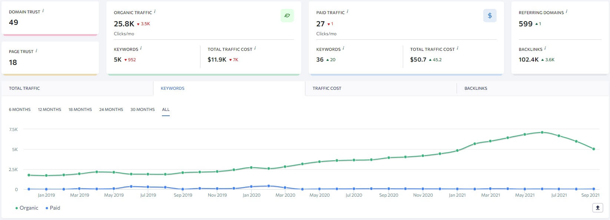610x220 pixels.
Task: Show info icon beside Referring Domains
Action: (x=567, y=12)
